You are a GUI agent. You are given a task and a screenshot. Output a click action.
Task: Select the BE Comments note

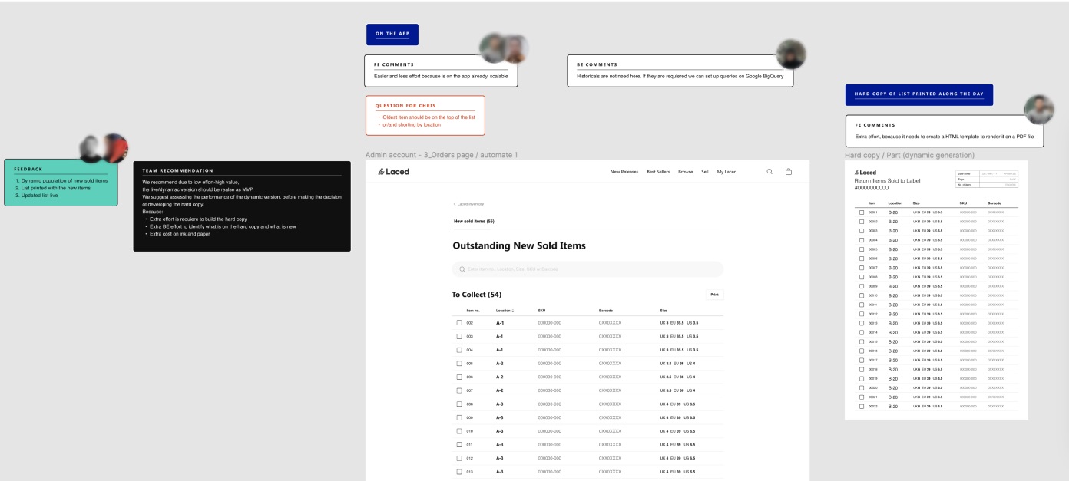(680, 71)
